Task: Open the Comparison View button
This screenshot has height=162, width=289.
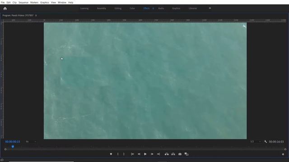Action: [186, 154]
